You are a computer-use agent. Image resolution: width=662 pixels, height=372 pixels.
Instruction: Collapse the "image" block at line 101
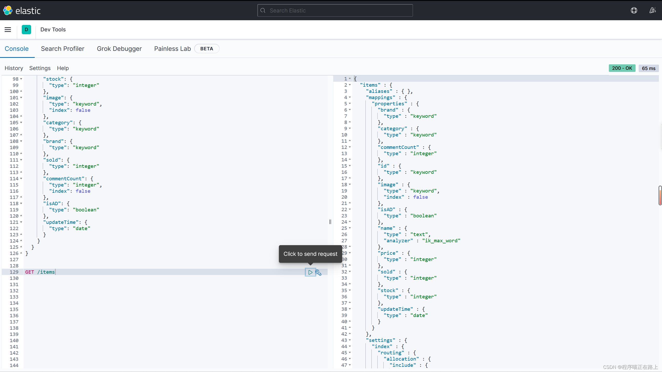[21, 98]
